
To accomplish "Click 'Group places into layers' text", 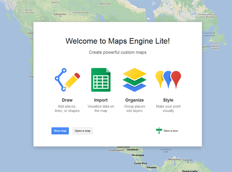I will [135, 108].
